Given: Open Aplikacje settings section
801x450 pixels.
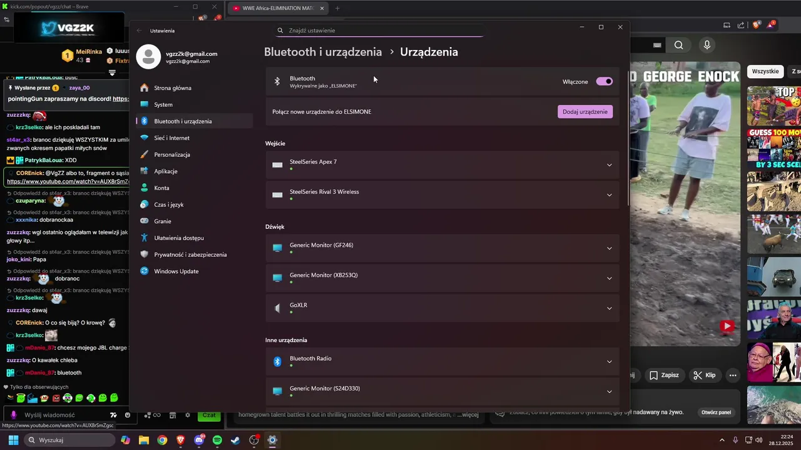Looking at the screenshot, I should pos(194,171).
